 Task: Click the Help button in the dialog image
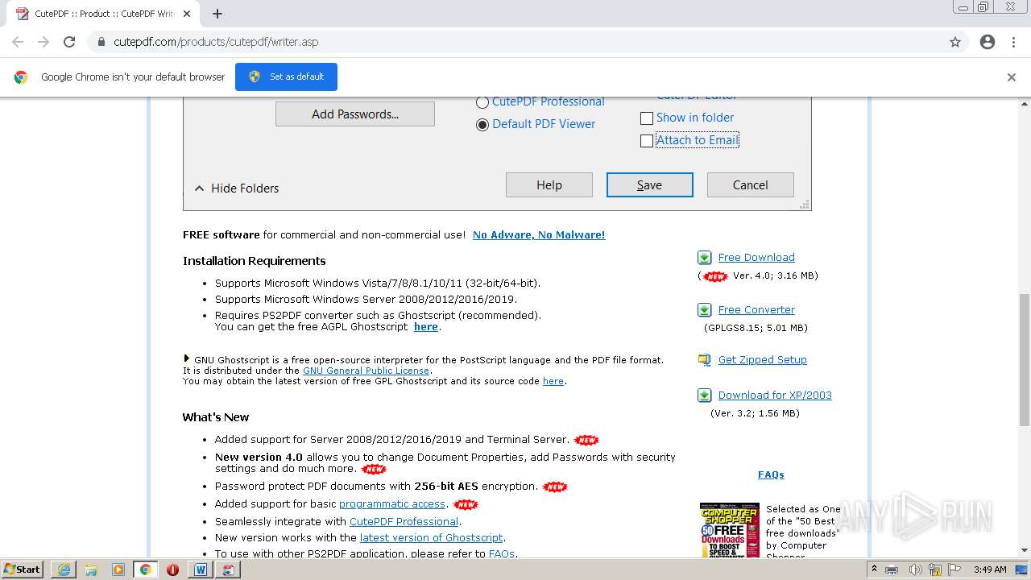(x=549, y=185)
